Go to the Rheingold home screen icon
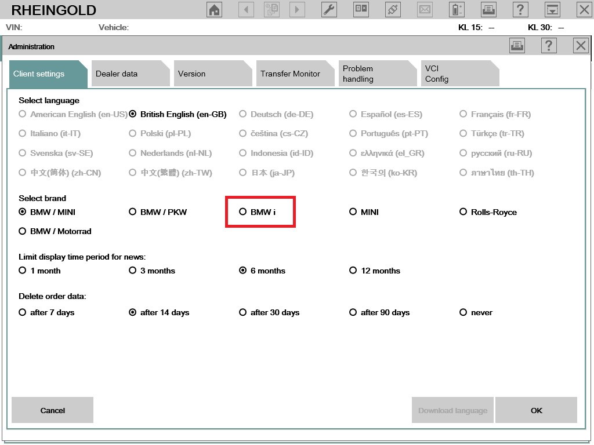Image resolution: width=594 pixels, height=445 pixels. point(215,10)
